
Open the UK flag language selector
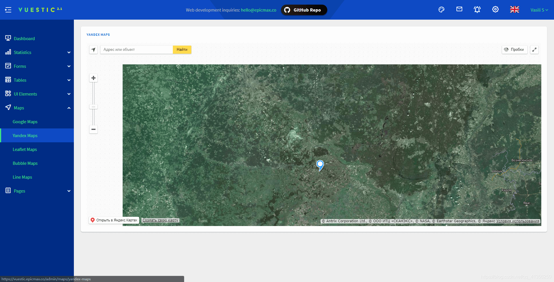pyautogui.click(x=514, y=10)
